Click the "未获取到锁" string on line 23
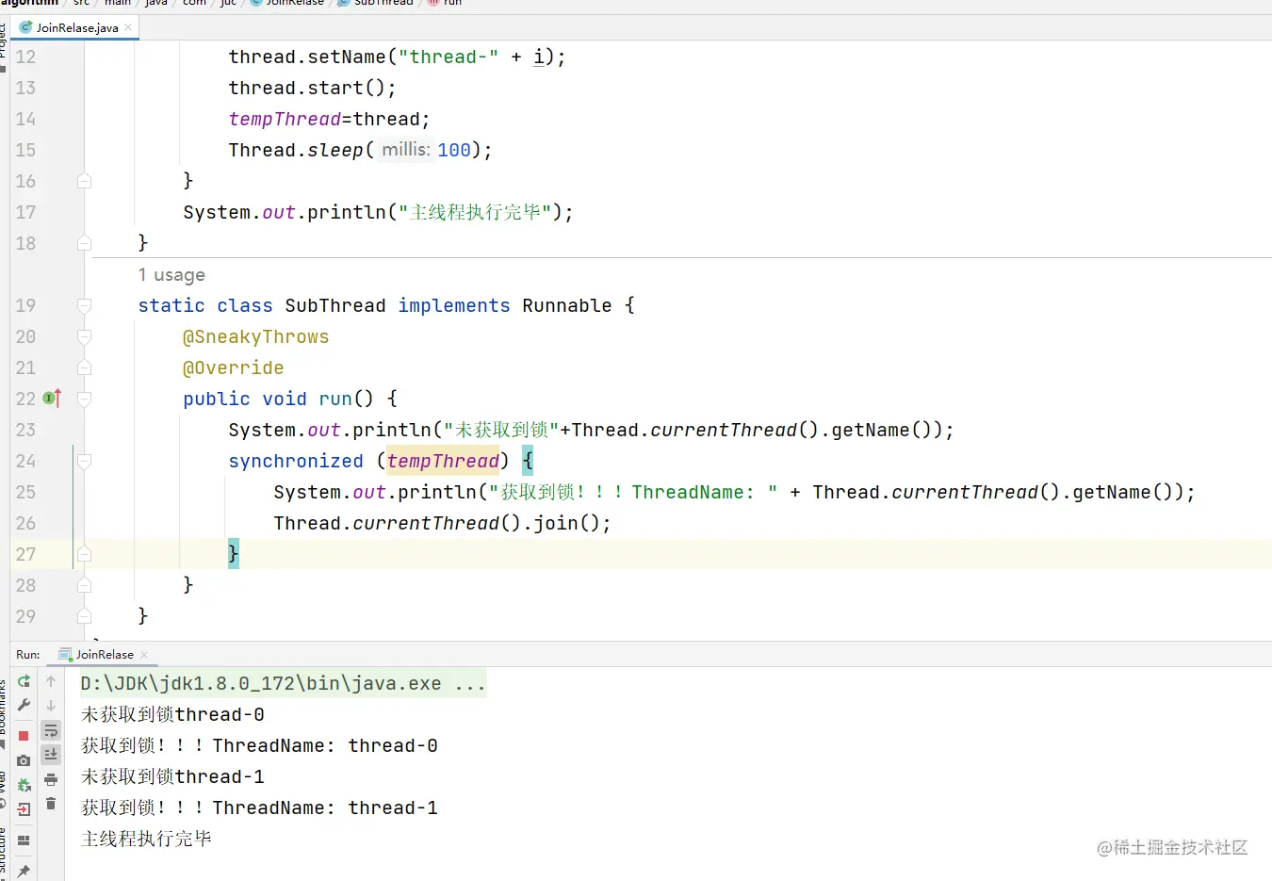Screen dimensions: 1272x881 point(501,430)
